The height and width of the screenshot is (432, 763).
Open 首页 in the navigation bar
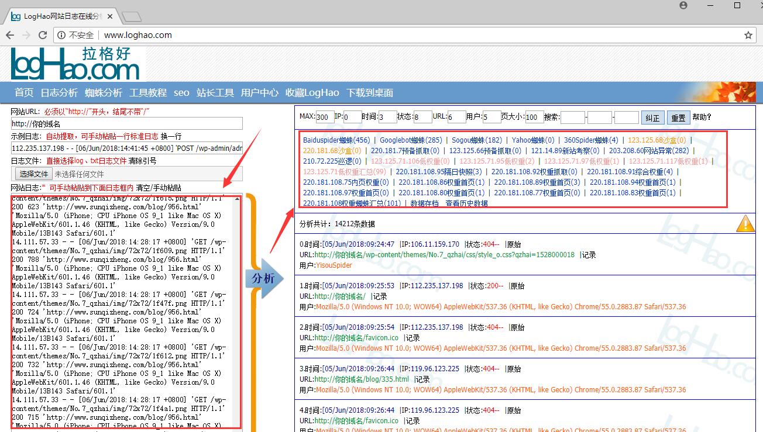(24, 92)
